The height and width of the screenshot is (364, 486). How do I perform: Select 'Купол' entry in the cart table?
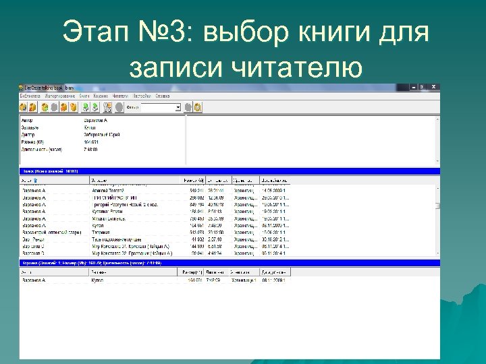coord(155,280)
